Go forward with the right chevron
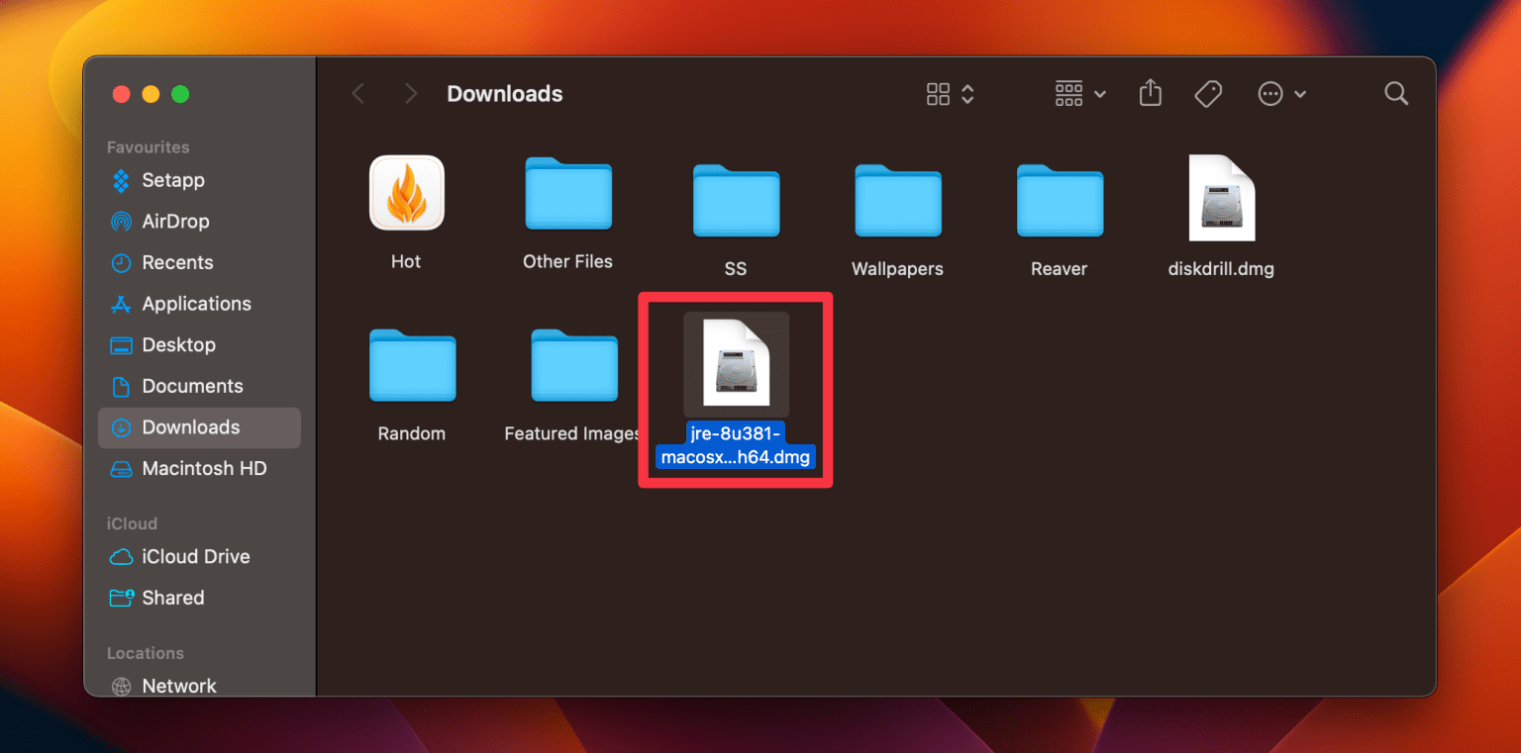Screen dimensions: 1521x753 pos(411,94)
